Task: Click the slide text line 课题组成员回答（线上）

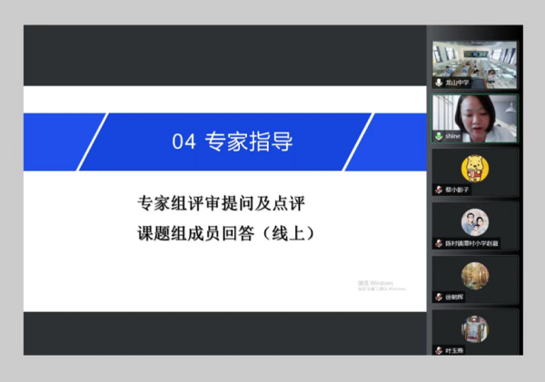Action: point(227,232)
